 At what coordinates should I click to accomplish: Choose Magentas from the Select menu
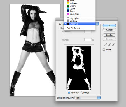coord(80,14)
